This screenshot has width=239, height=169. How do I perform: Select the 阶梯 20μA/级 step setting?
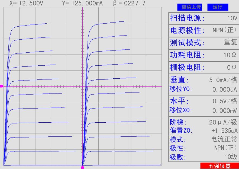pyautogui.click(x=204, y=123)
